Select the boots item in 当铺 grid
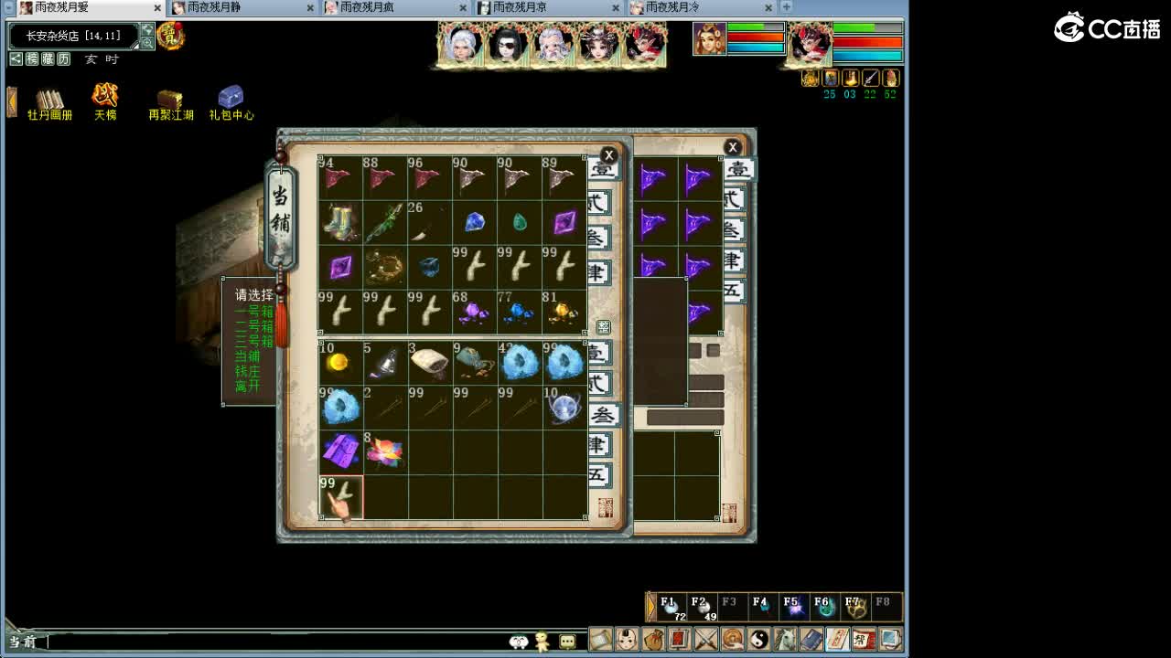Image resolution: width=1171 pixels, height=658 pixels. point(340,223)
